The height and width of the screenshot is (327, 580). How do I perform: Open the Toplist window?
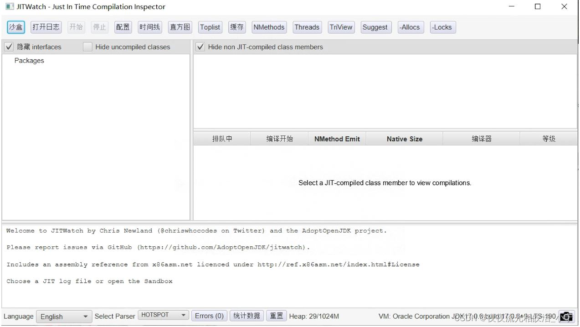tap(210, 27)
